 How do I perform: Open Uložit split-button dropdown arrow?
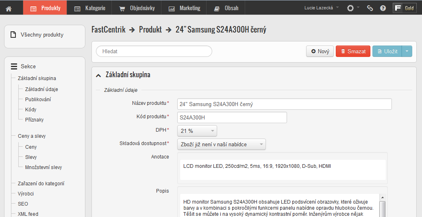pos(407,51)
